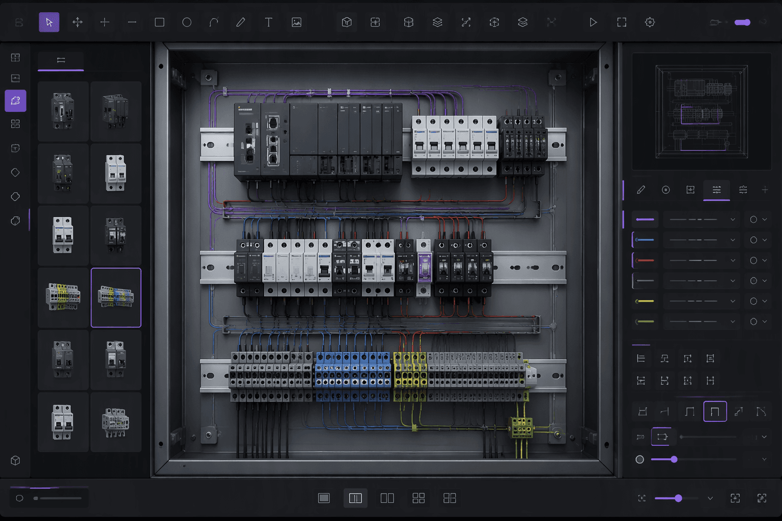
Task: Click the grid icon in left sidebar
Action: pos(15,124)
